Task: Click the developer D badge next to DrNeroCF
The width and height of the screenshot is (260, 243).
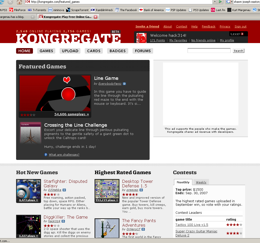Action: pos(143,229)
